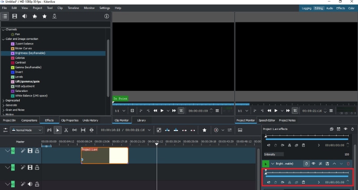Select the Project 1.avi clip in timeline

pyautogui.click(x=105, y=155)
